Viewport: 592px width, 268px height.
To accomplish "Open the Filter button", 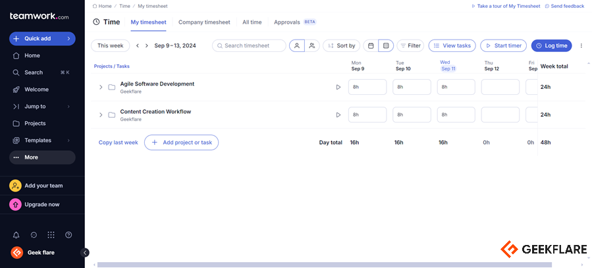I will click(x=410, y=45).
